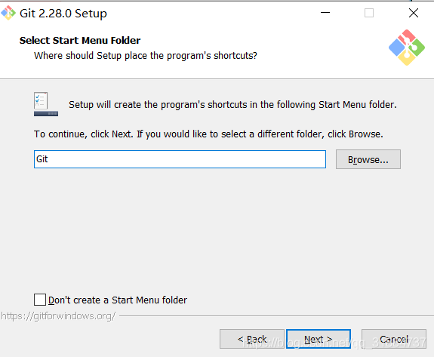434x357 pixels.
Task: Enable the "Don't create a Start Menu folder" checkbox
Action: pos(40,300)
